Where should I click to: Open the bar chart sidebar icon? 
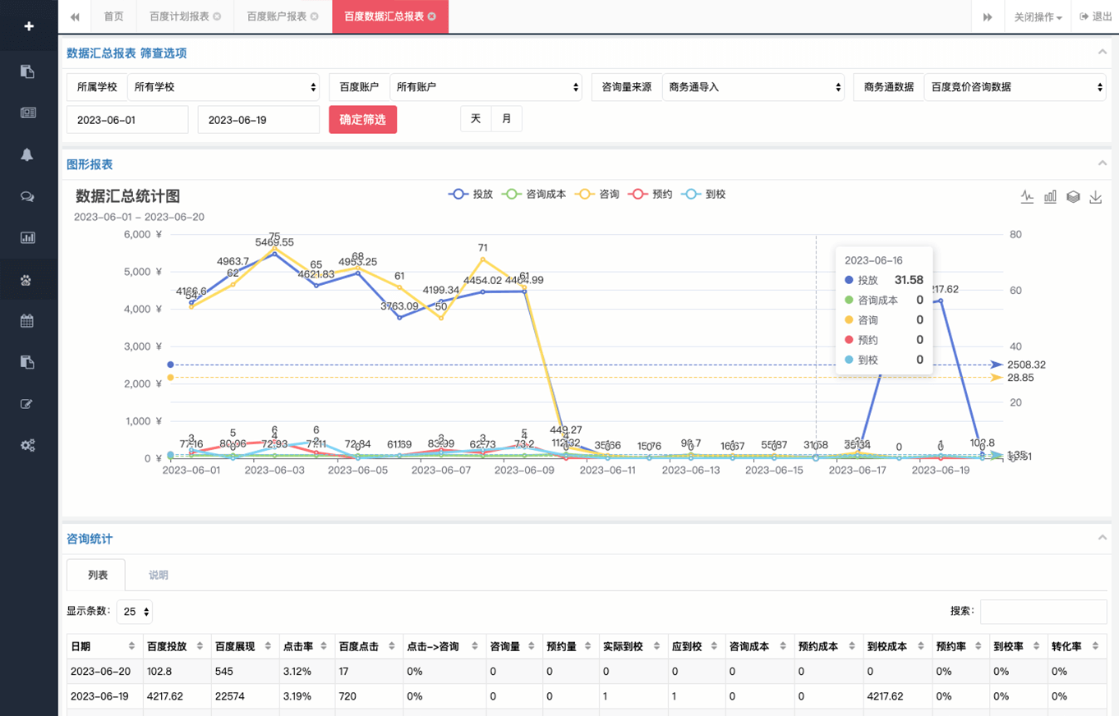pyautogui.click(x=28, y=237)
